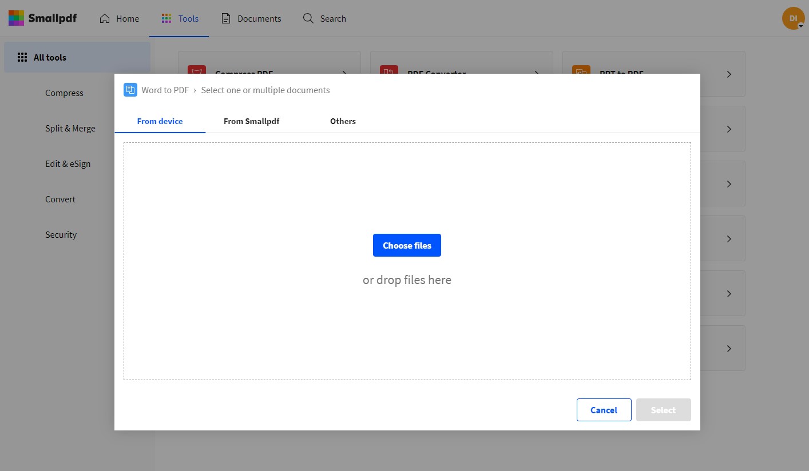This screenshot has height=471, width=809.
Task: Click the PDF Converter tool icon
Action: (x=389, y=70)
